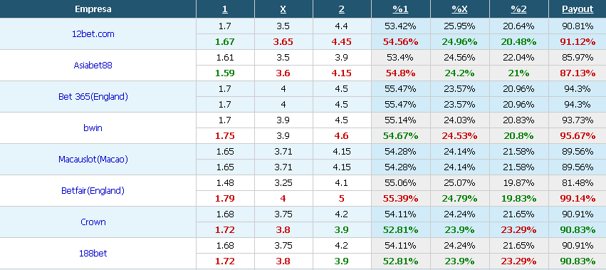This screenshot has width=606, height=270.
Task: Select Asiabet88's 54.8% cell
Action: pyautogui.click(x=400, y=73)
